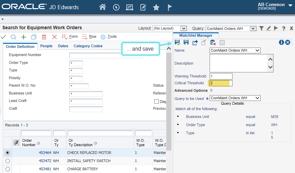Click the red X Cancel icon
This screenshot has height=173, width=295.
[54, 37]
